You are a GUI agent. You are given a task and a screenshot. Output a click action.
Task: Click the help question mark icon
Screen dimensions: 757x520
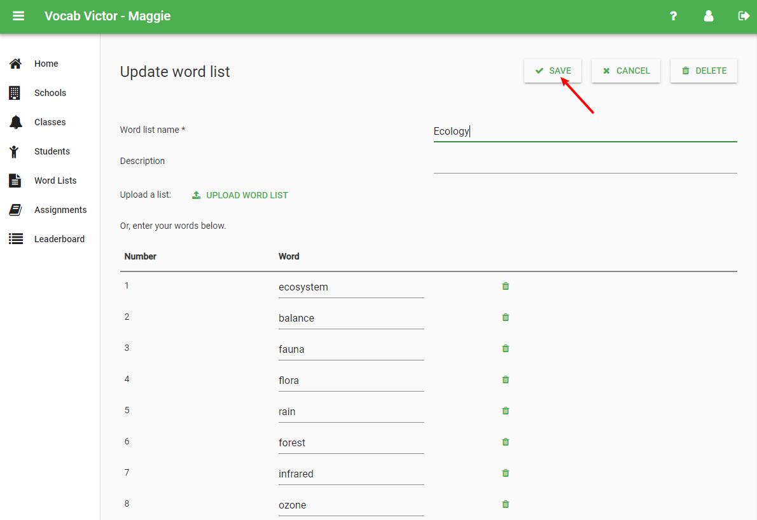coord(673,16)
